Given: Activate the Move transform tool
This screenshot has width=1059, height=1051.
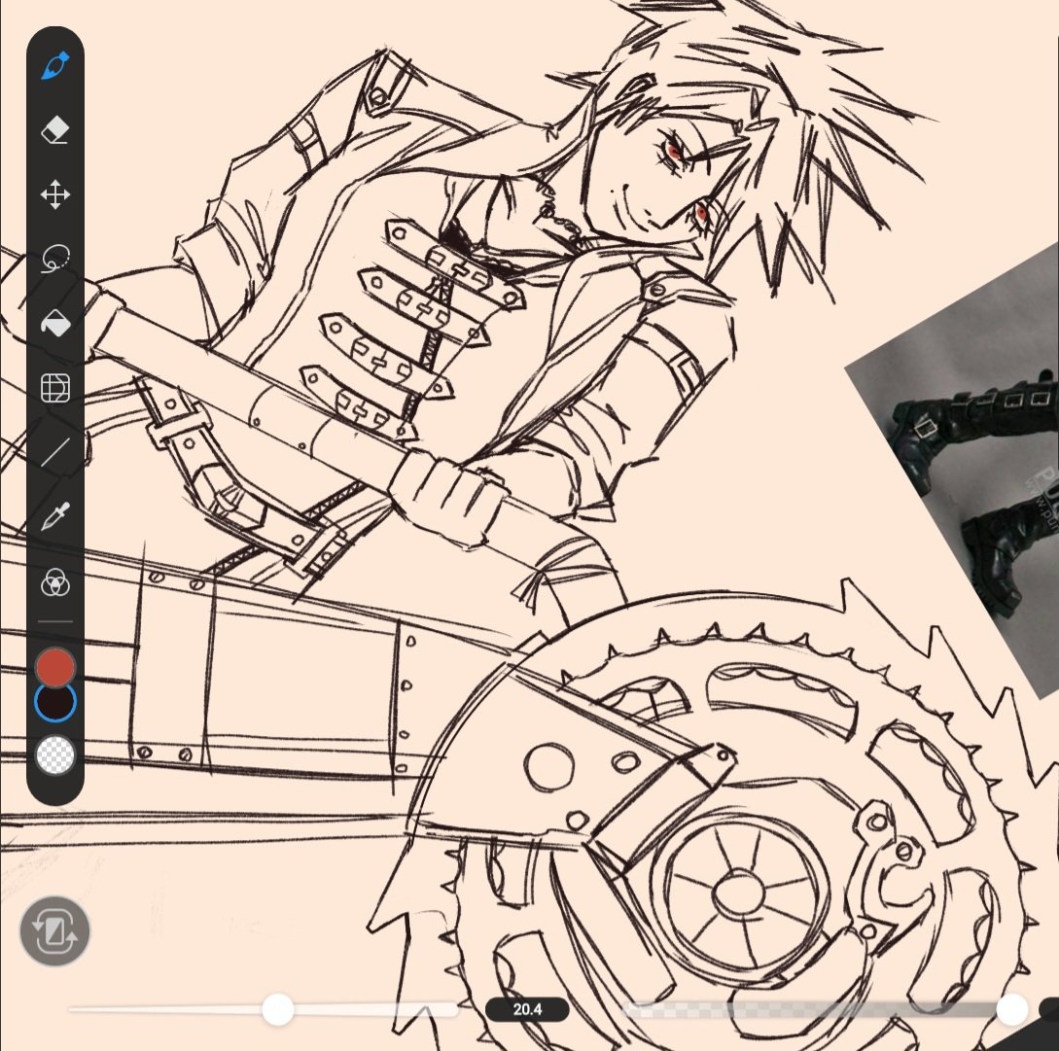Looking at the screenshot, I should click(55, 194).
